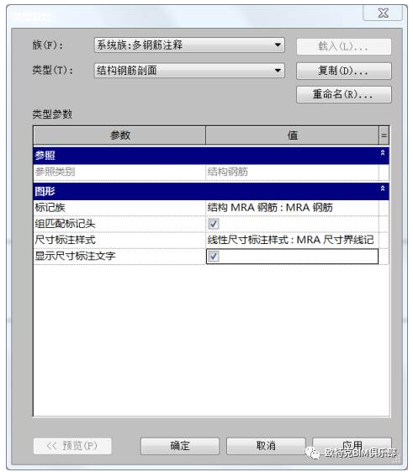This screenshot has width=413, height=472.
Task: Toggle the 组匹配标记头 checkbox
Action: (x=214, y=224)
